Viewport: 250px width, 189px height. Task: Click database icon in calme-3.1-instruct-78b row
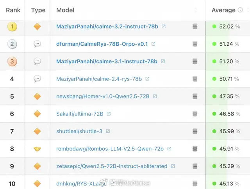(x=195, y=61)
